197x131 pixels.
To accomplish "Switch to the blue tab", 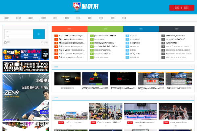I will pyautogui.click(x=141, y=29).
